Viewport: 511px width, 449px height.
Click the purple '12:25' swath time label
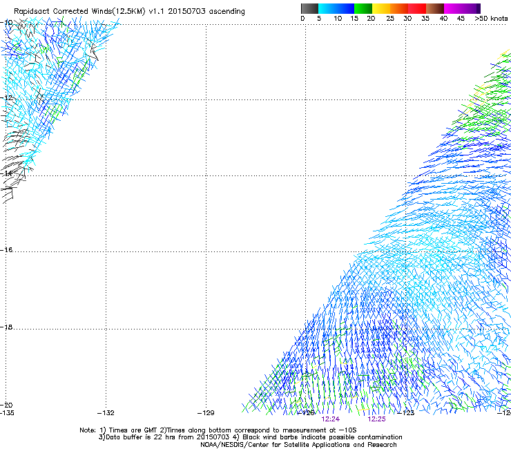coord(377,419)
